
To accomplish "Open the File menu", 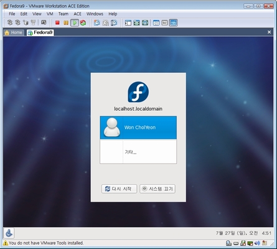I will pos(12,14).
